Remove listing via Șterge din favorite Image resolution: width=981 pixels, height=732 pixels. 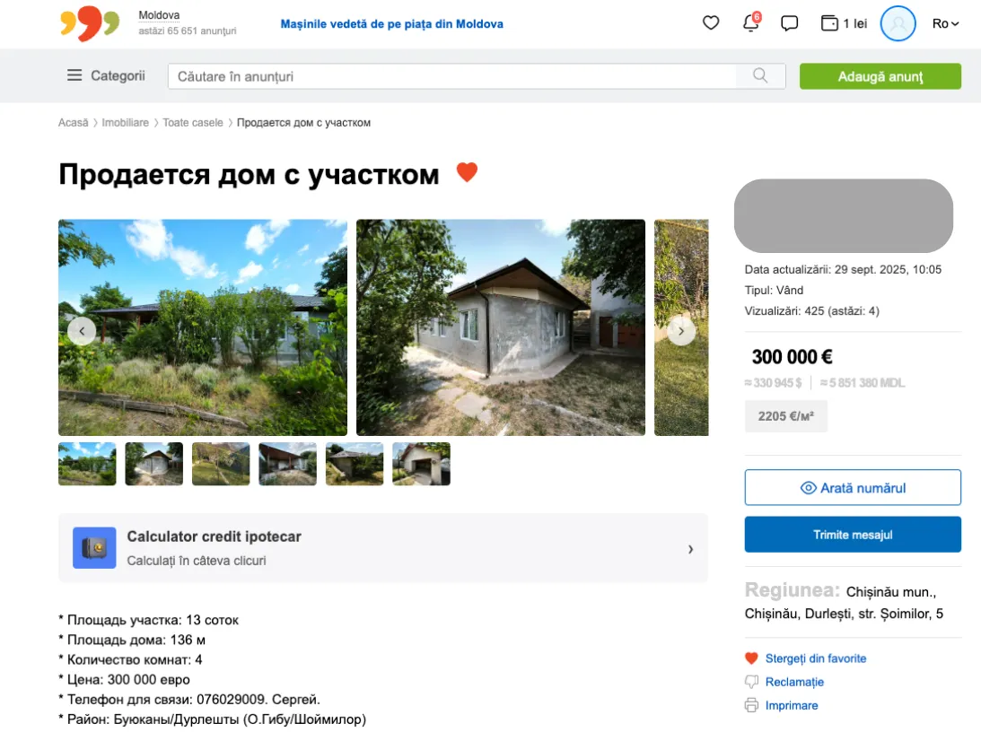[x=815, y=658]
